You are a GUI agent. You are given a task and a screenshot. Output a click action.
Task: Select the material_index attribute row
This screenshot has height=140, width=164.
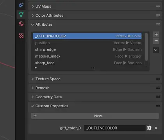(x=87, y=56)
